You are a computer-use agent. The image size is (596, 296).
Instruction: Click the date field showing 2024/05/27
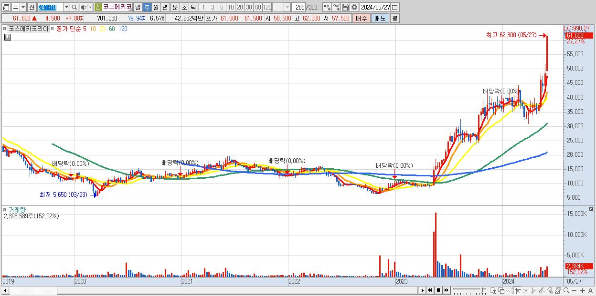tap(375, 7)
